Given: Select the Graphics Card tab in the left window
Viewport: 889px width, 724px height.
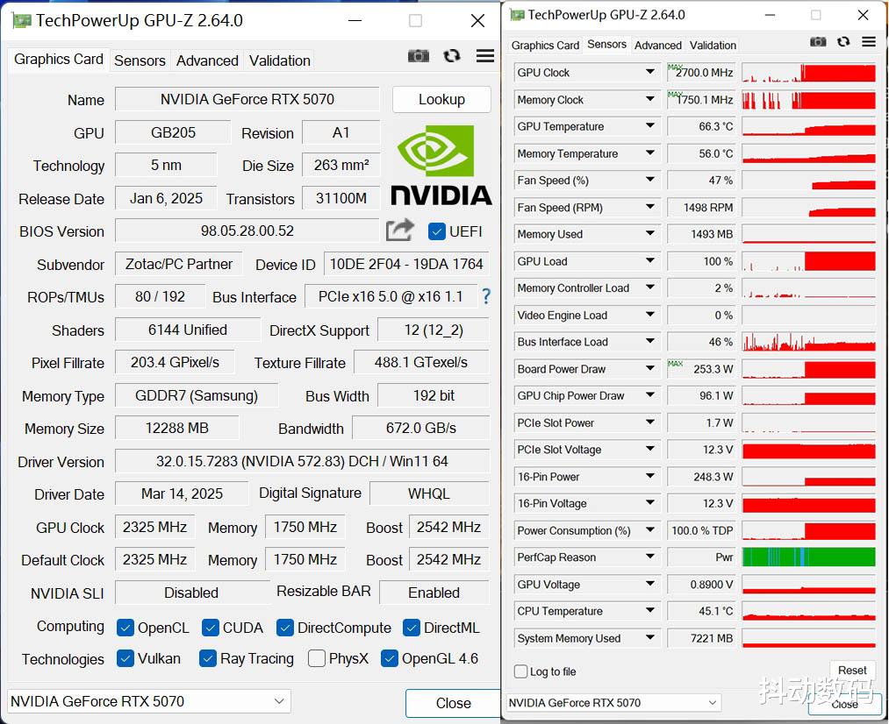Looking at the screenshot, I should 59,60.
